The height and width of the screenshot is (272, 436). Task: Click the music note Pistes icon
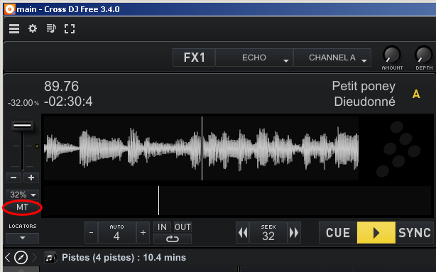tap(50, 258)
